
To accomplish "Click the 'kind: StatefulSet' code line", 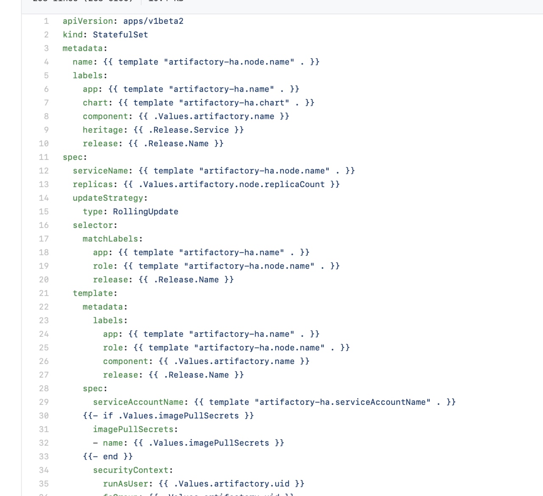I will pos(105,35).
